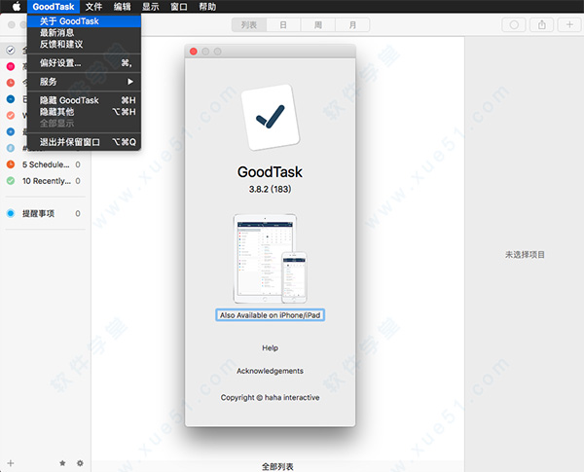Select the 提醒事项 list row
584x472 pixels.
point(46,213)
